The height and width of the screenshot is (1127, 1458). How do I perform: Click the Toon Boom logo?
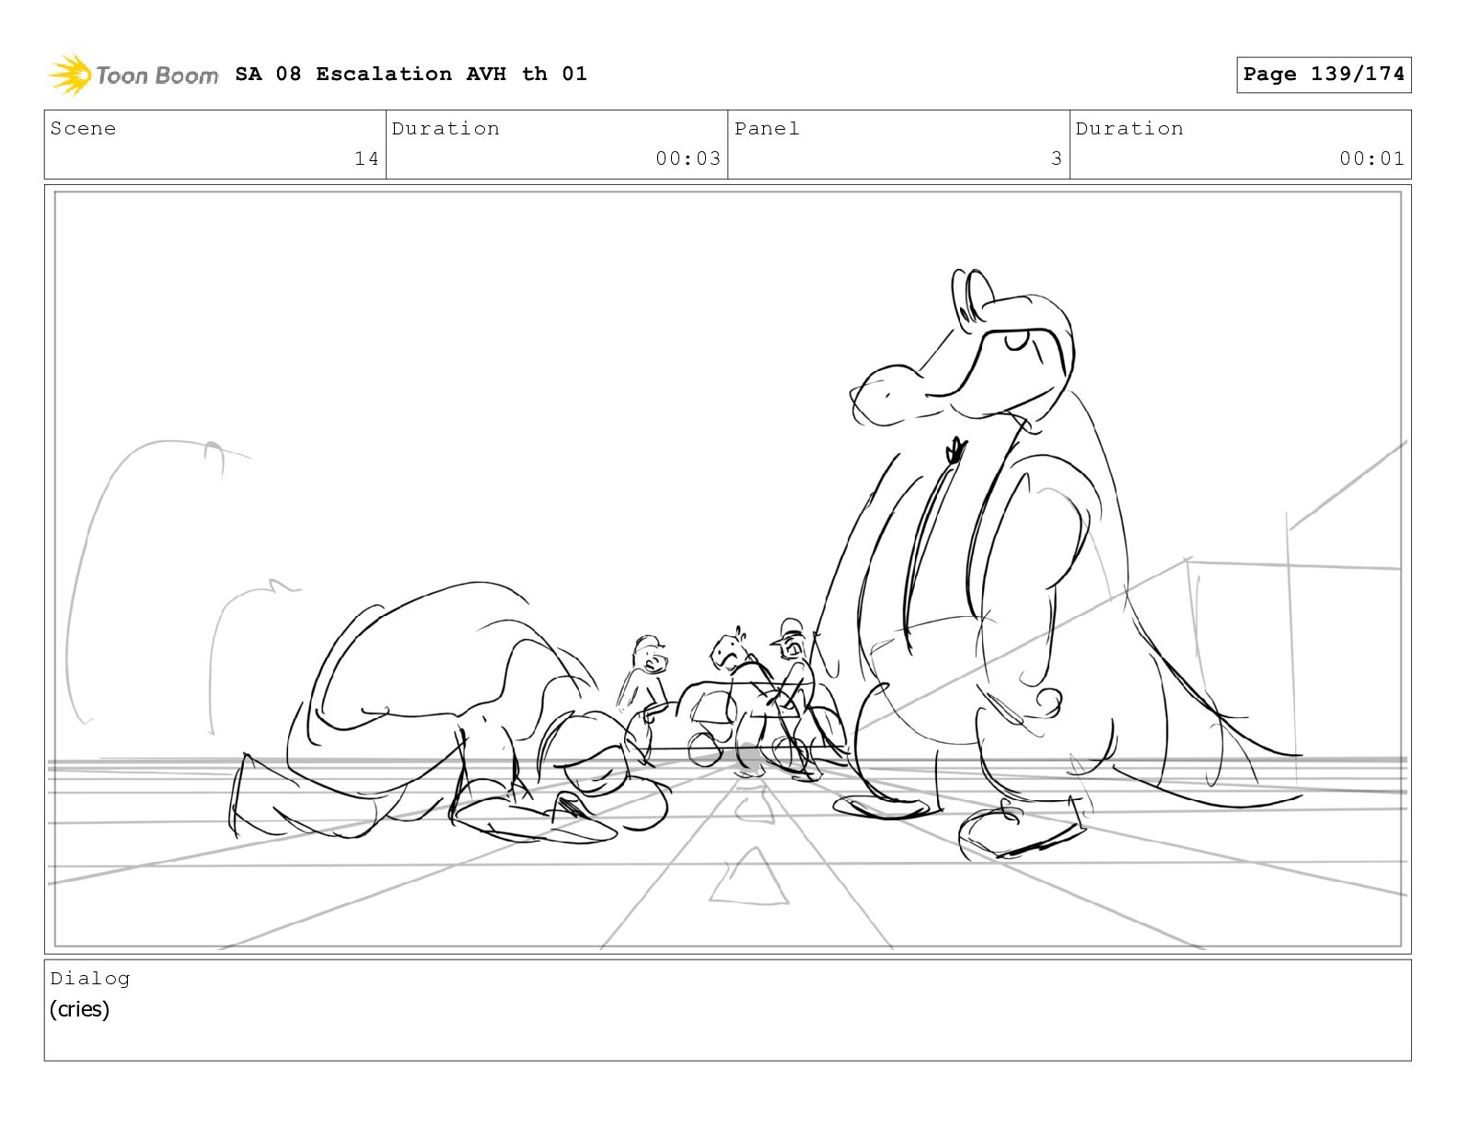coord(133,75)
